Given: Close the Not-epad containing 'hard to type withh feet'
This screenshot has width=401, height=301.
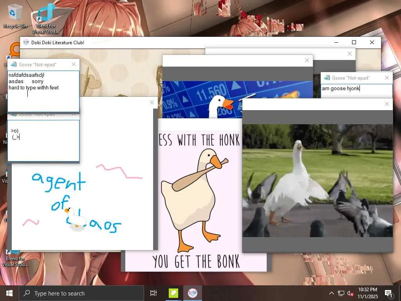Looking at the screenshot, I should [74, 65].
